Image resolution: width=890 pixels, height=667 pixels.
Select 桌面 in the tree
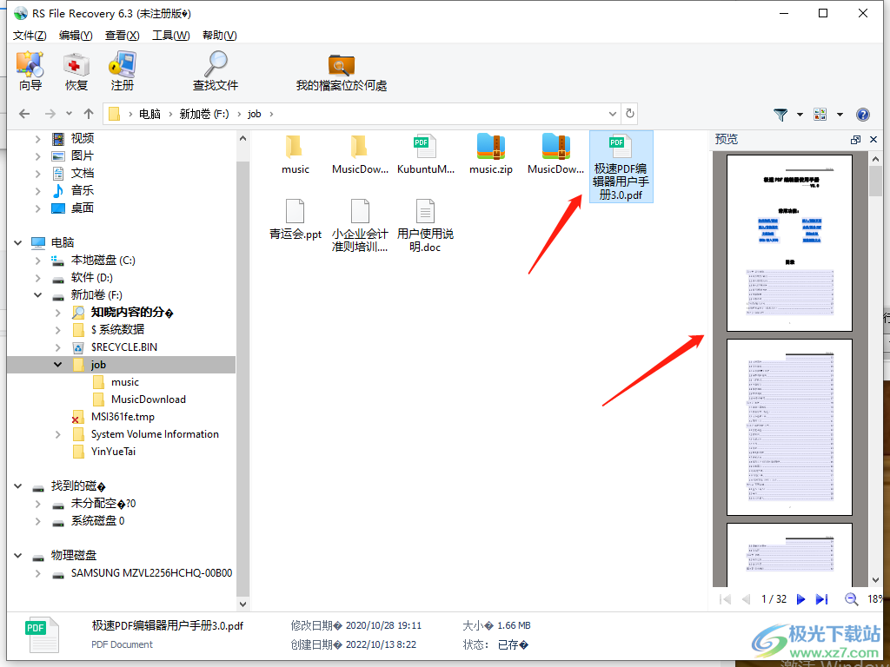tap(83, 208)
